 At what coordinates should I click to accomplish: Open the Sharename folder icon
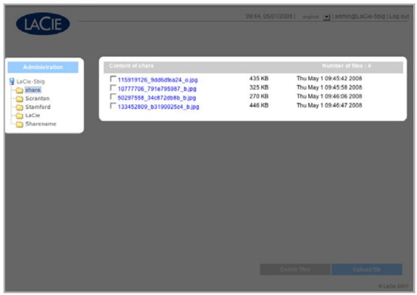coord(19,124)
